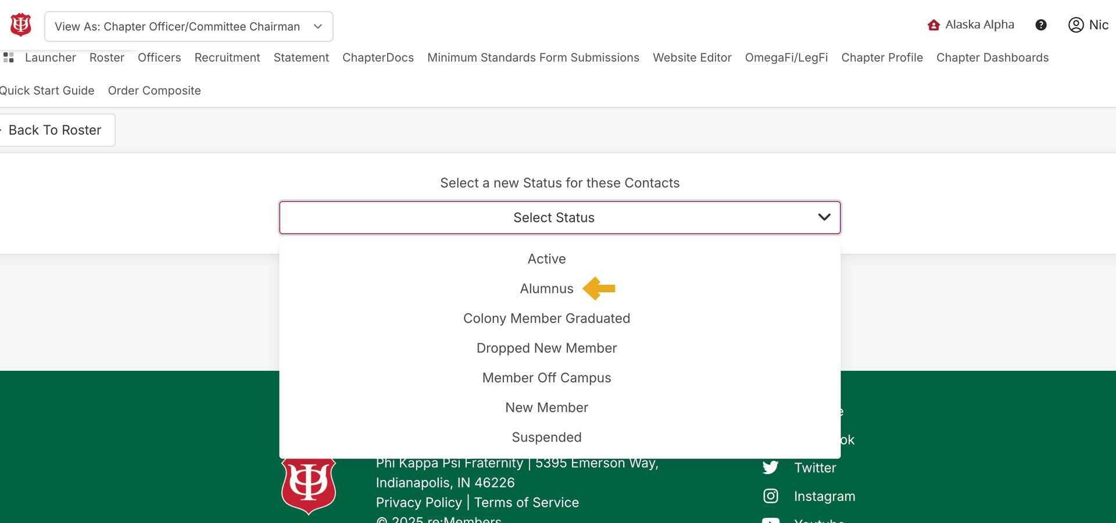Click the footer Phi Kappa Psi shield logo

tap(309, 485)
